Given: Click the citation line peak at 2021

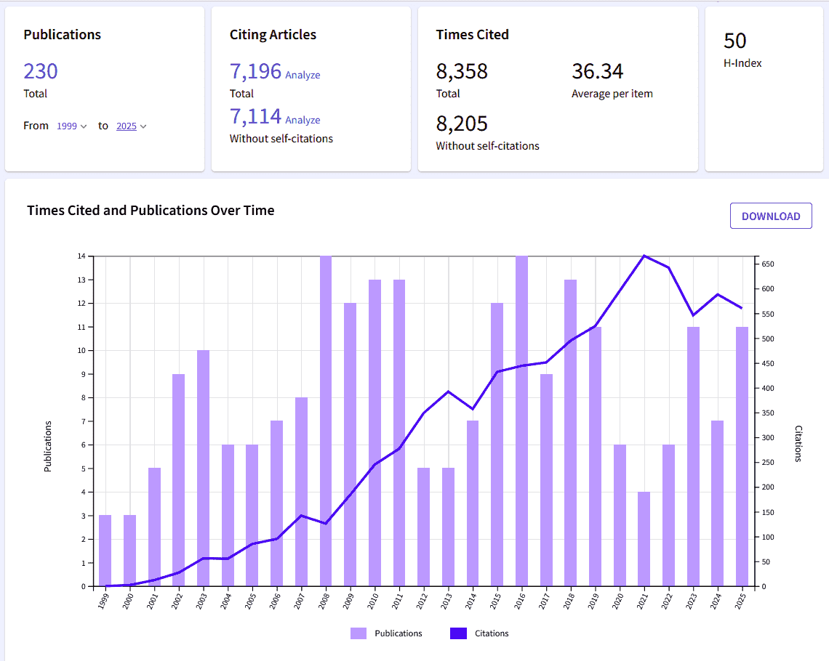Looking at the screenshot, I should coord(643,255).
